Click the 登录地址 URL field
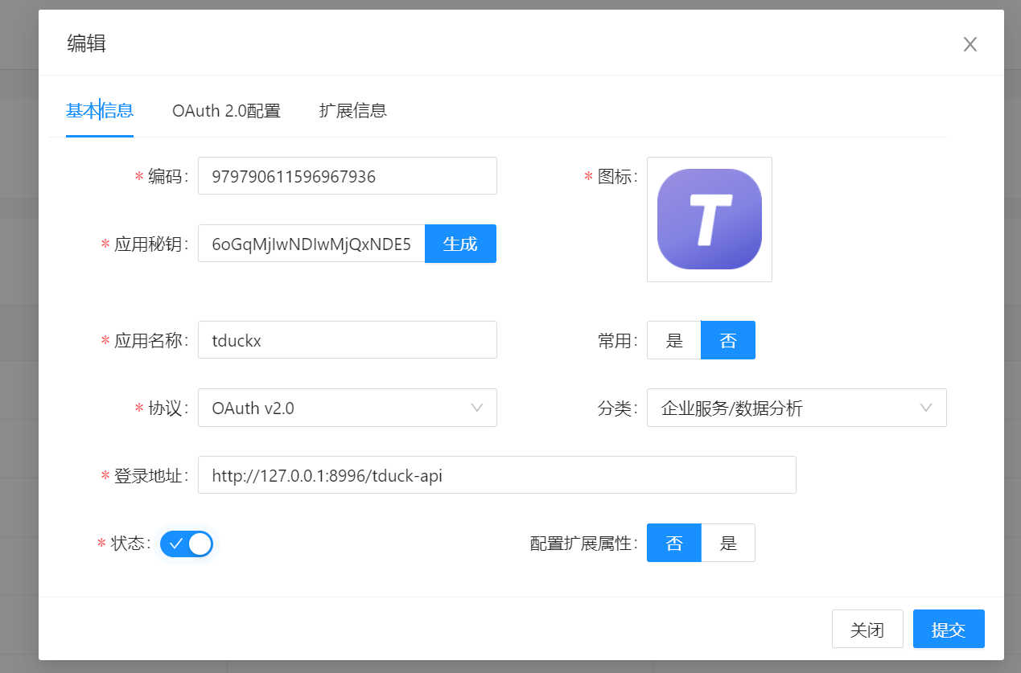Viewport: 1021px width, 673px height. pos(497,475)
